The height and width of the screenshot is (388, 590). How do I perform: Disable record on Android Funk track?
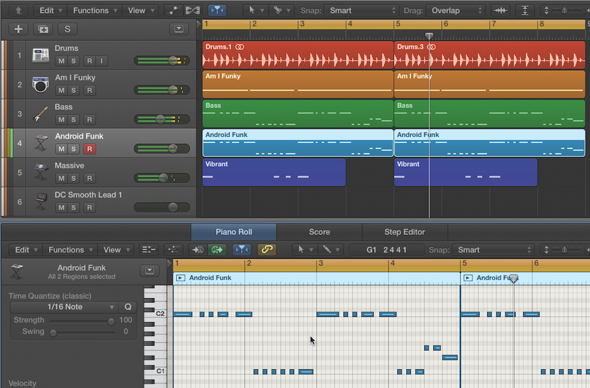89,149
